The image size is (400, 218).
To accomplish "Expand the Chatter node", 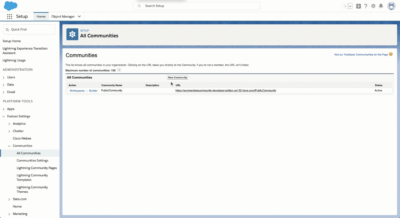I will (9, 131).
